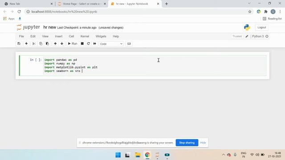Open Chrome from the taskbar
The height and width of the screenshot is (160, 285).
[147, 155]
